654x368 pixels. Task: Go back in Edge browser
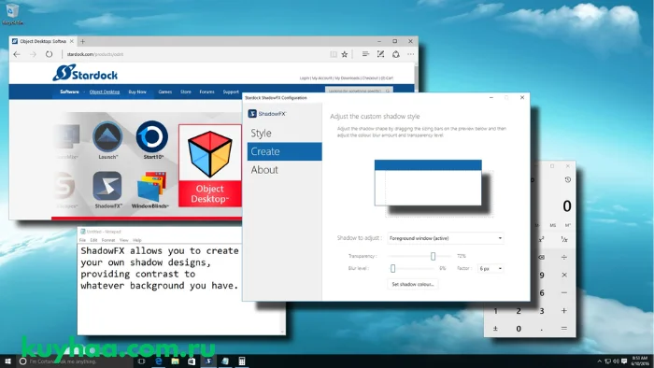click(x=17, y=54)
